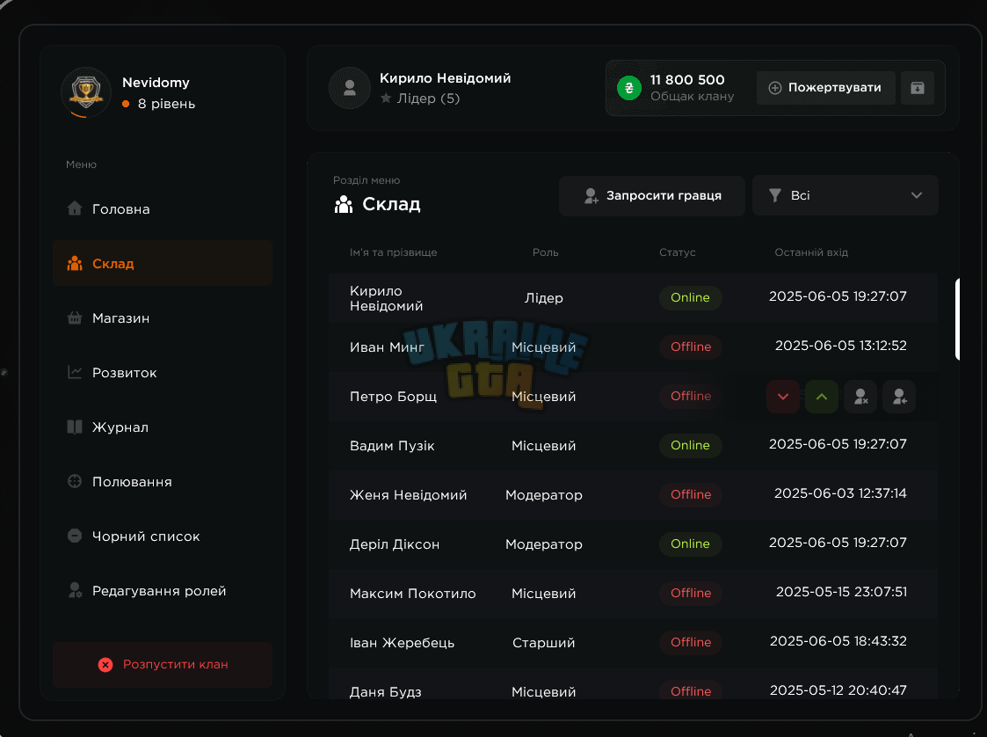
Task: Expand the filter chevron arrow
Action: [x=917, y=195]
